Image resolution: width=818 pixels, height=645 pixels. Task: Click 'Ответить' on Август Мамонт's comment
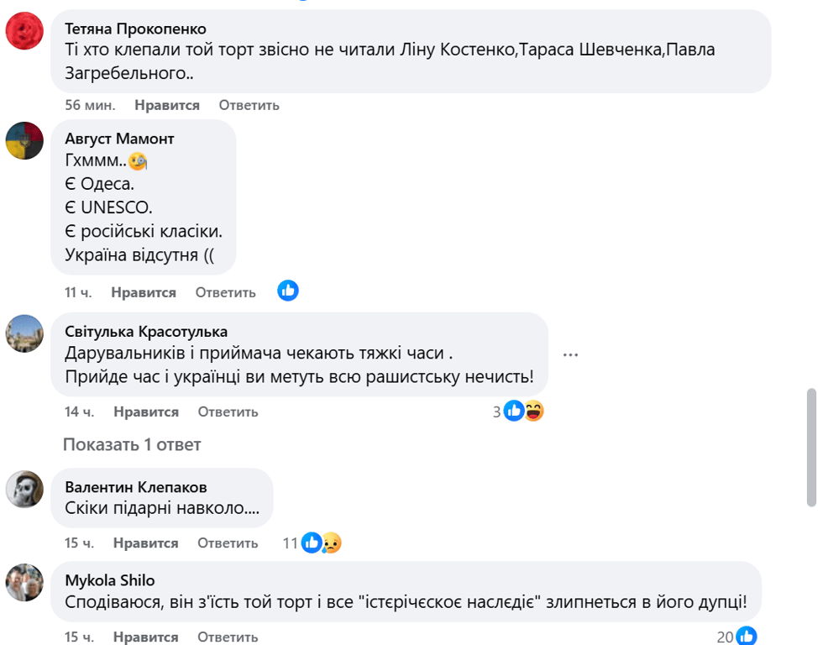(225, 292)
